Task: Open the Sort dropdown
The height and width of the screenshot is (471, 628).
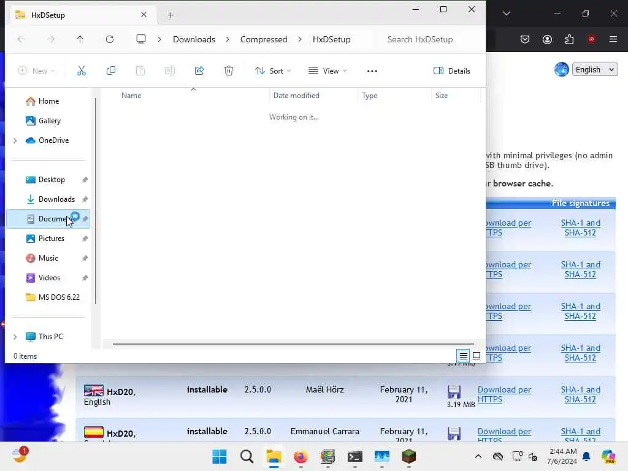Action: tap(273, 71)
